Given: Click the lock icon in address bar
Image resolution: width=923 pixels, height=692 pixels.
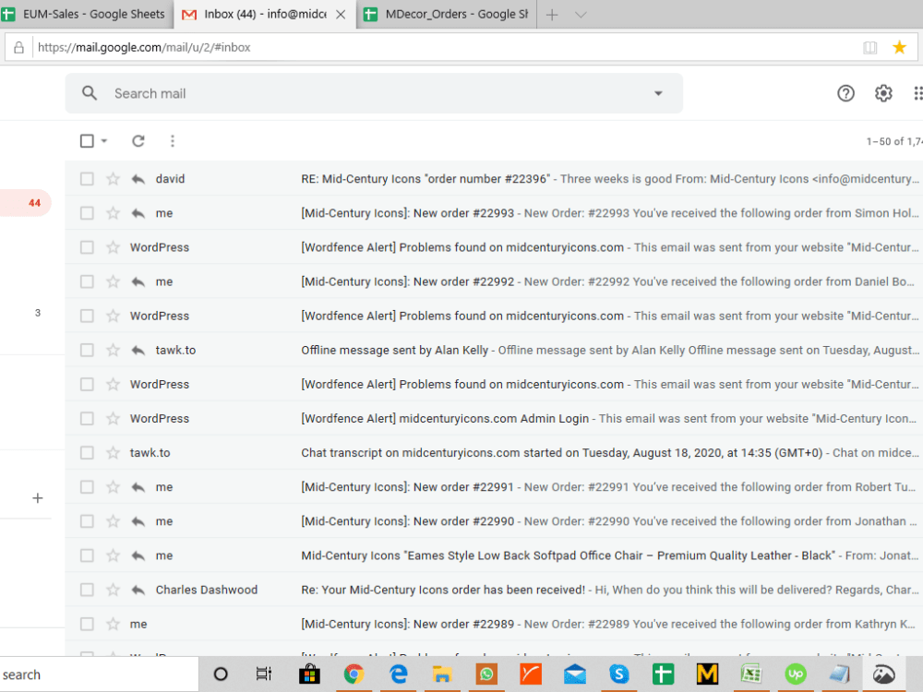Looking at the screenshot, I should coord(18,47).
